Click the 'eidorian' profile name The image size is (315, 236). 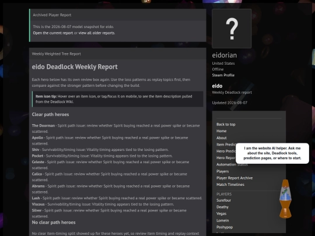[x=225, y=55]
